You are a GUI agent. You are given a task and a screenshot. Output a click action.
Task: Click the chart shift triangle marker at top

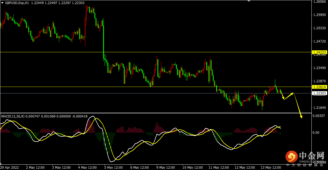[248, 1]
